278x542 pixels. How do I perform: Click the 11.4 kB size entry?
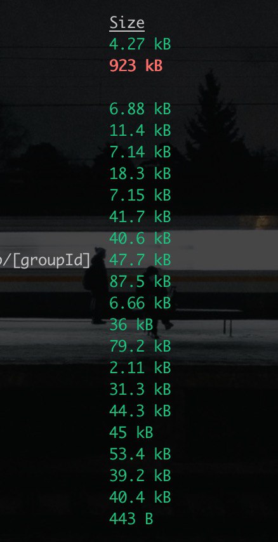pos(140,131)
